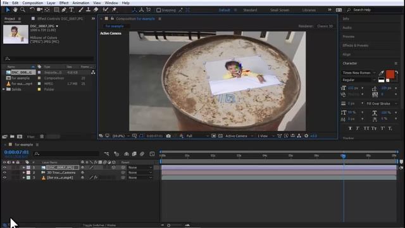
Task: Switch to the Libraries workspace
Action: (x=309, y=10)
